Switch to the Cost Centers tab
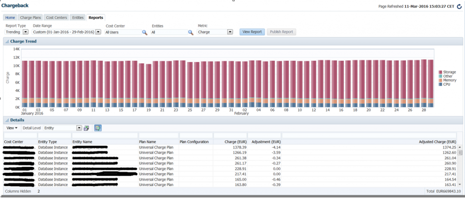The width and height of the screenshot is (465, 198). click(57, 17)
